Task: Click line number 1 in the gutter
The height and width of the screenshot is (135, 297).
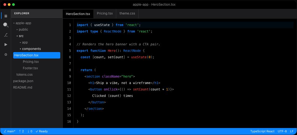Action: click(70, 25)
